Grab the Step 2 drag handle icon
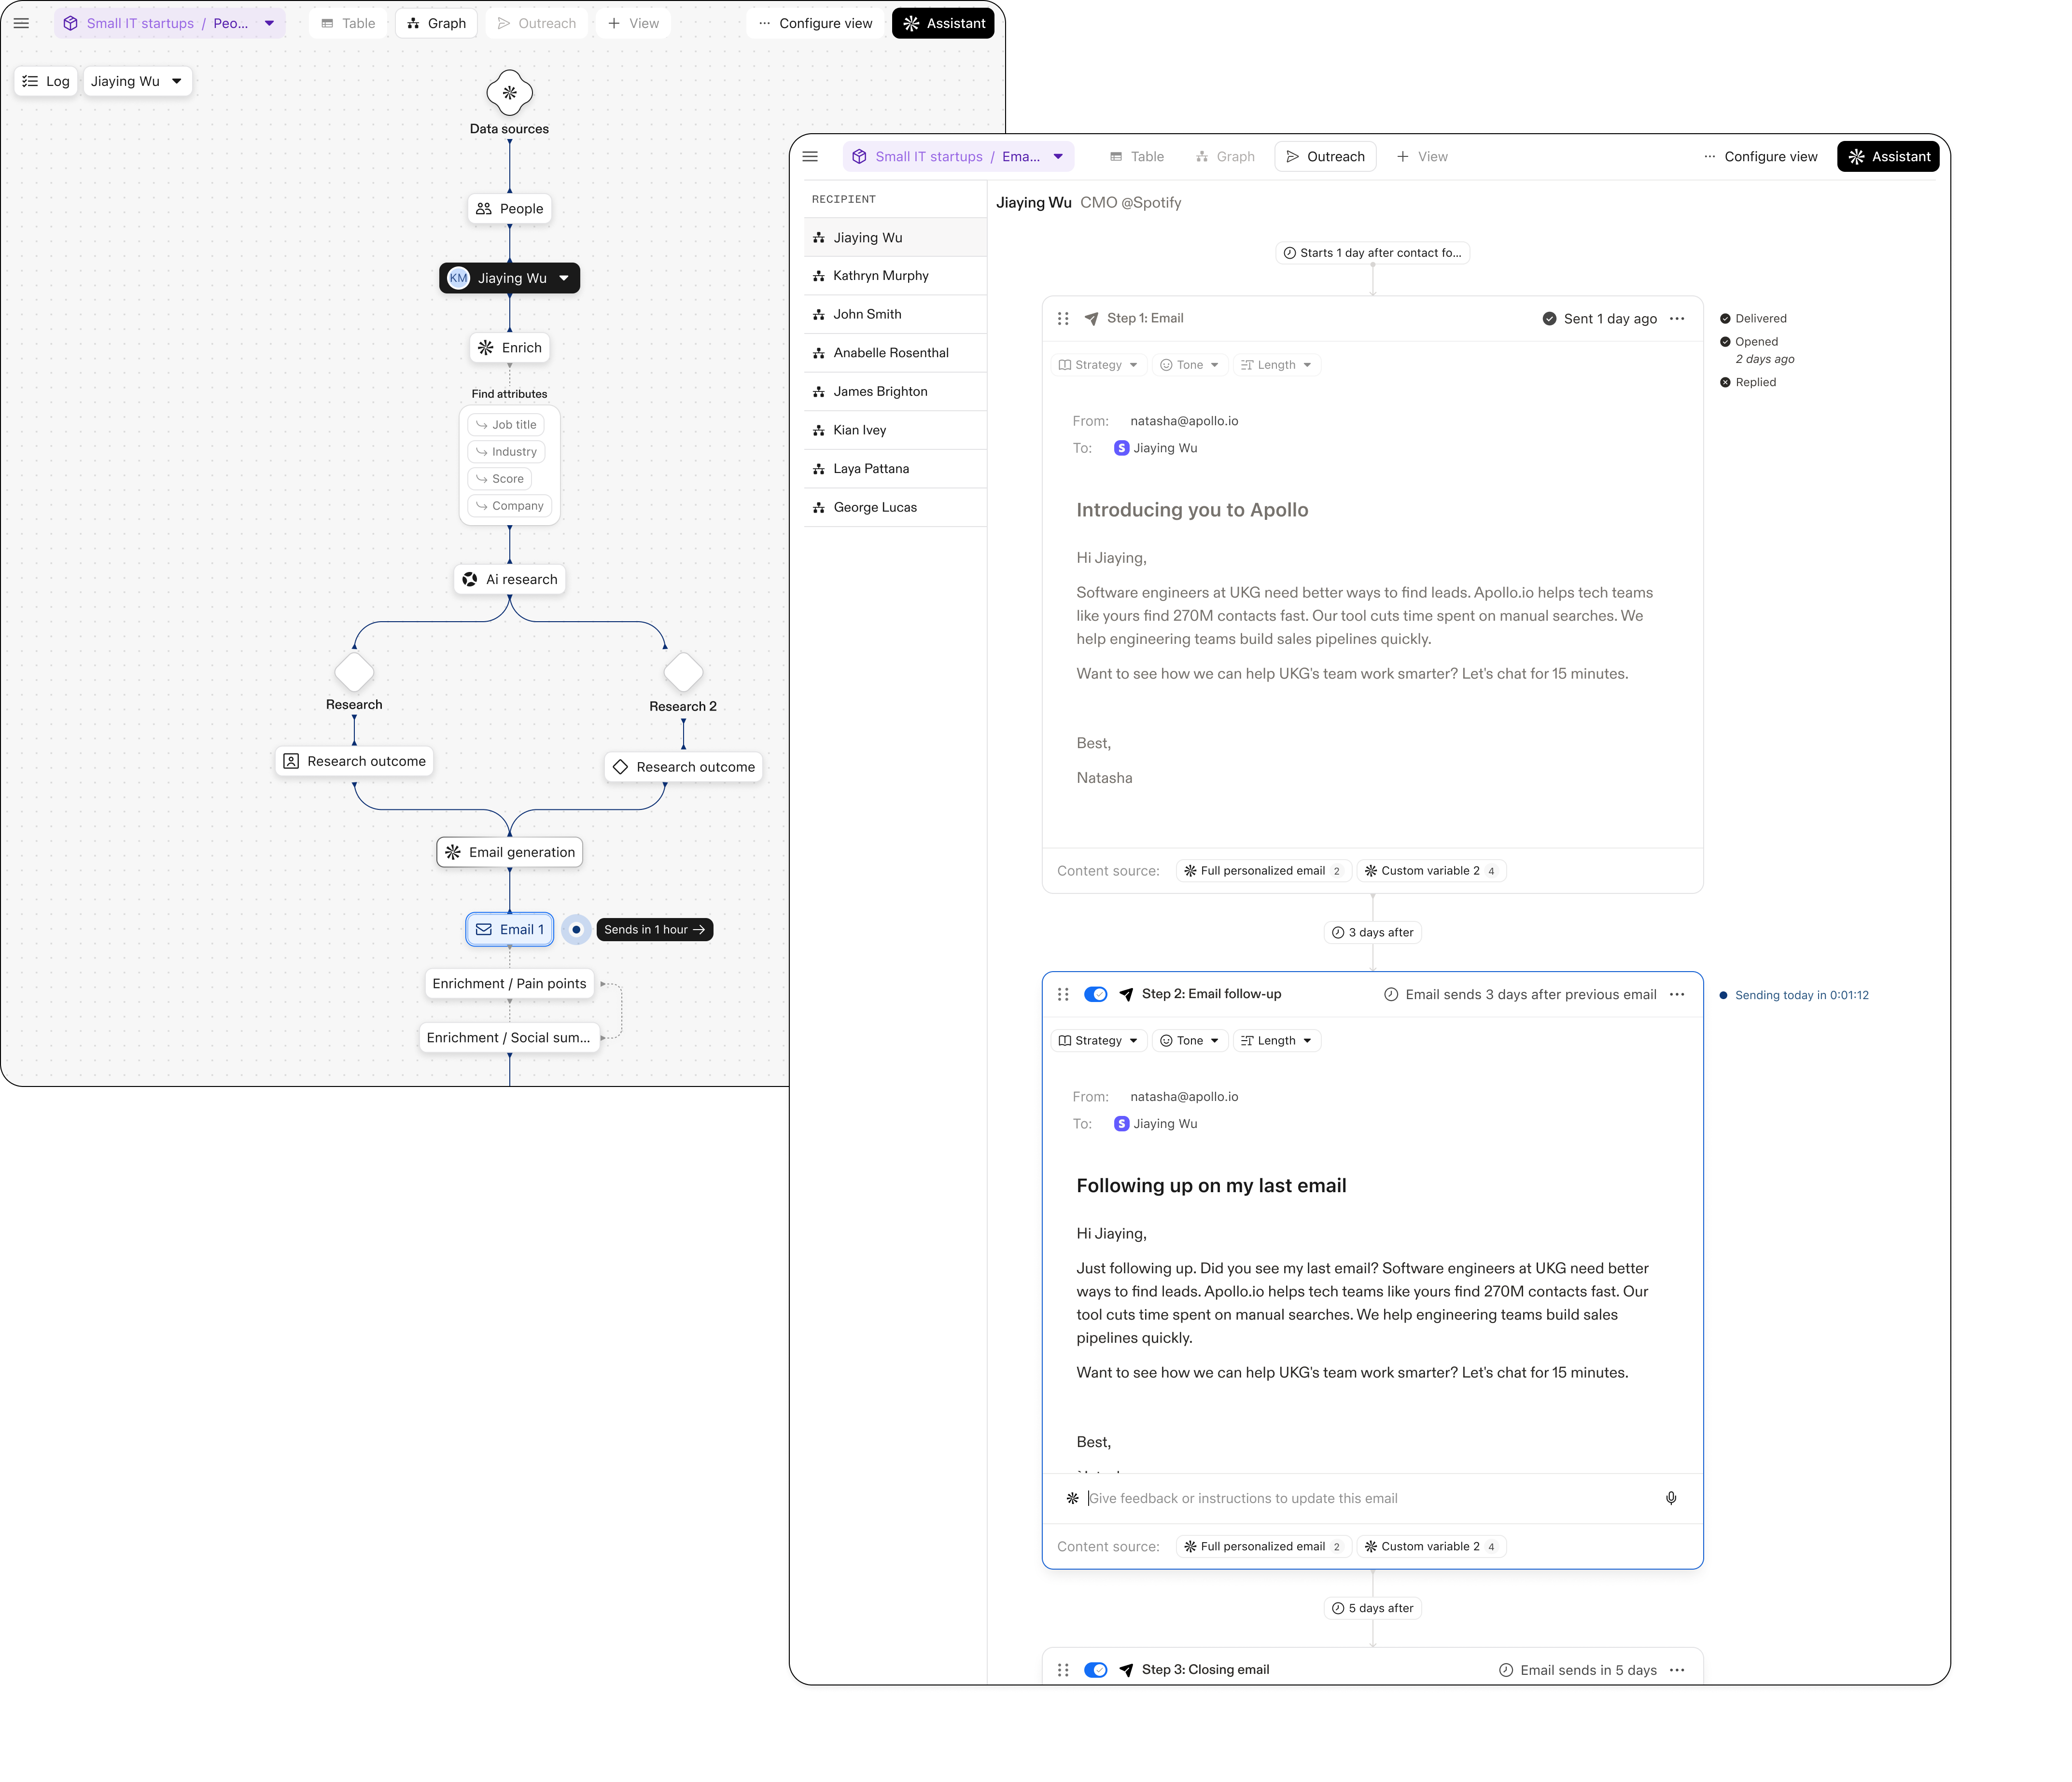The image size is (2072, 1782). coord(1063,994)
